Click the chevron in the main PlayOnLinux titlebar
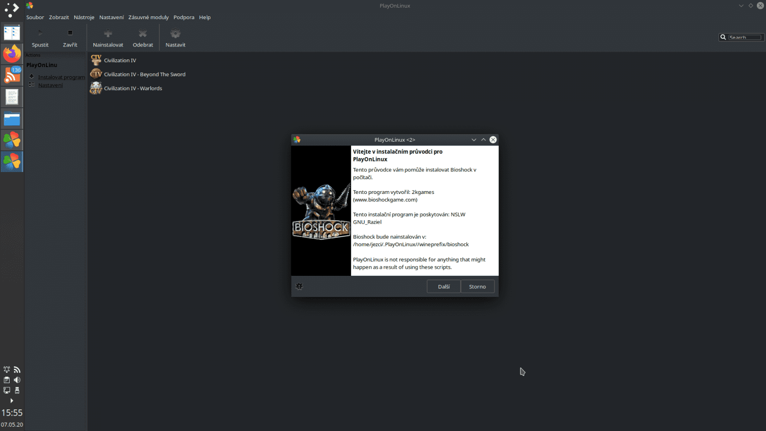The image size is (766, 431). coord(740,6)
